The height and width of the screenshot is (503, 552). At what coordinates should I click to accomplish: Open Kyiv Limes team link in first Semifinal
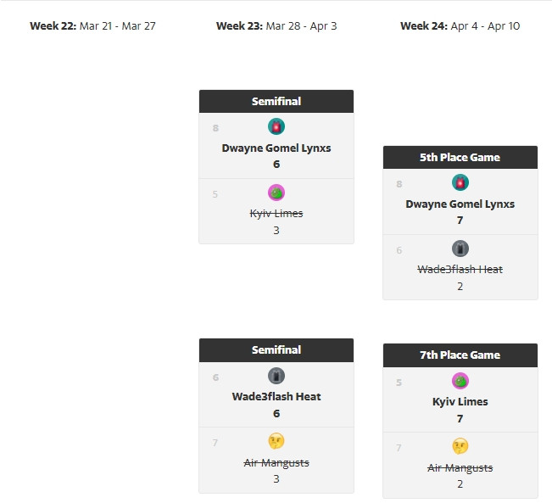pyautogui.click(x=276, y=214)
